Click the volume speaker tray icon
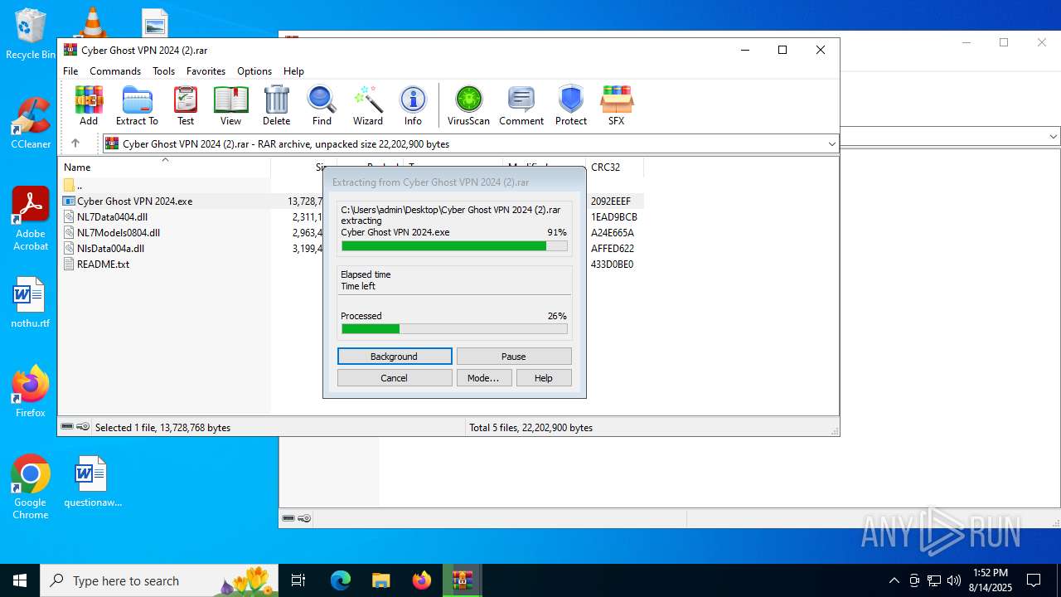The width and height of the screenshot is (1061, 597). (954, 580)
